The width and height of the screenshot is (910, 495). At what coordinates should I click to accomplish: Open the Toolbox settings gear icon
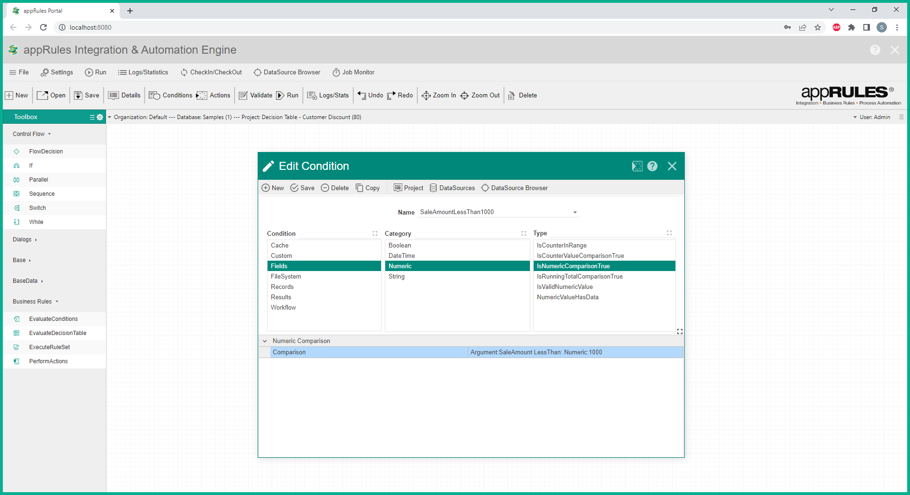[100, 117]
